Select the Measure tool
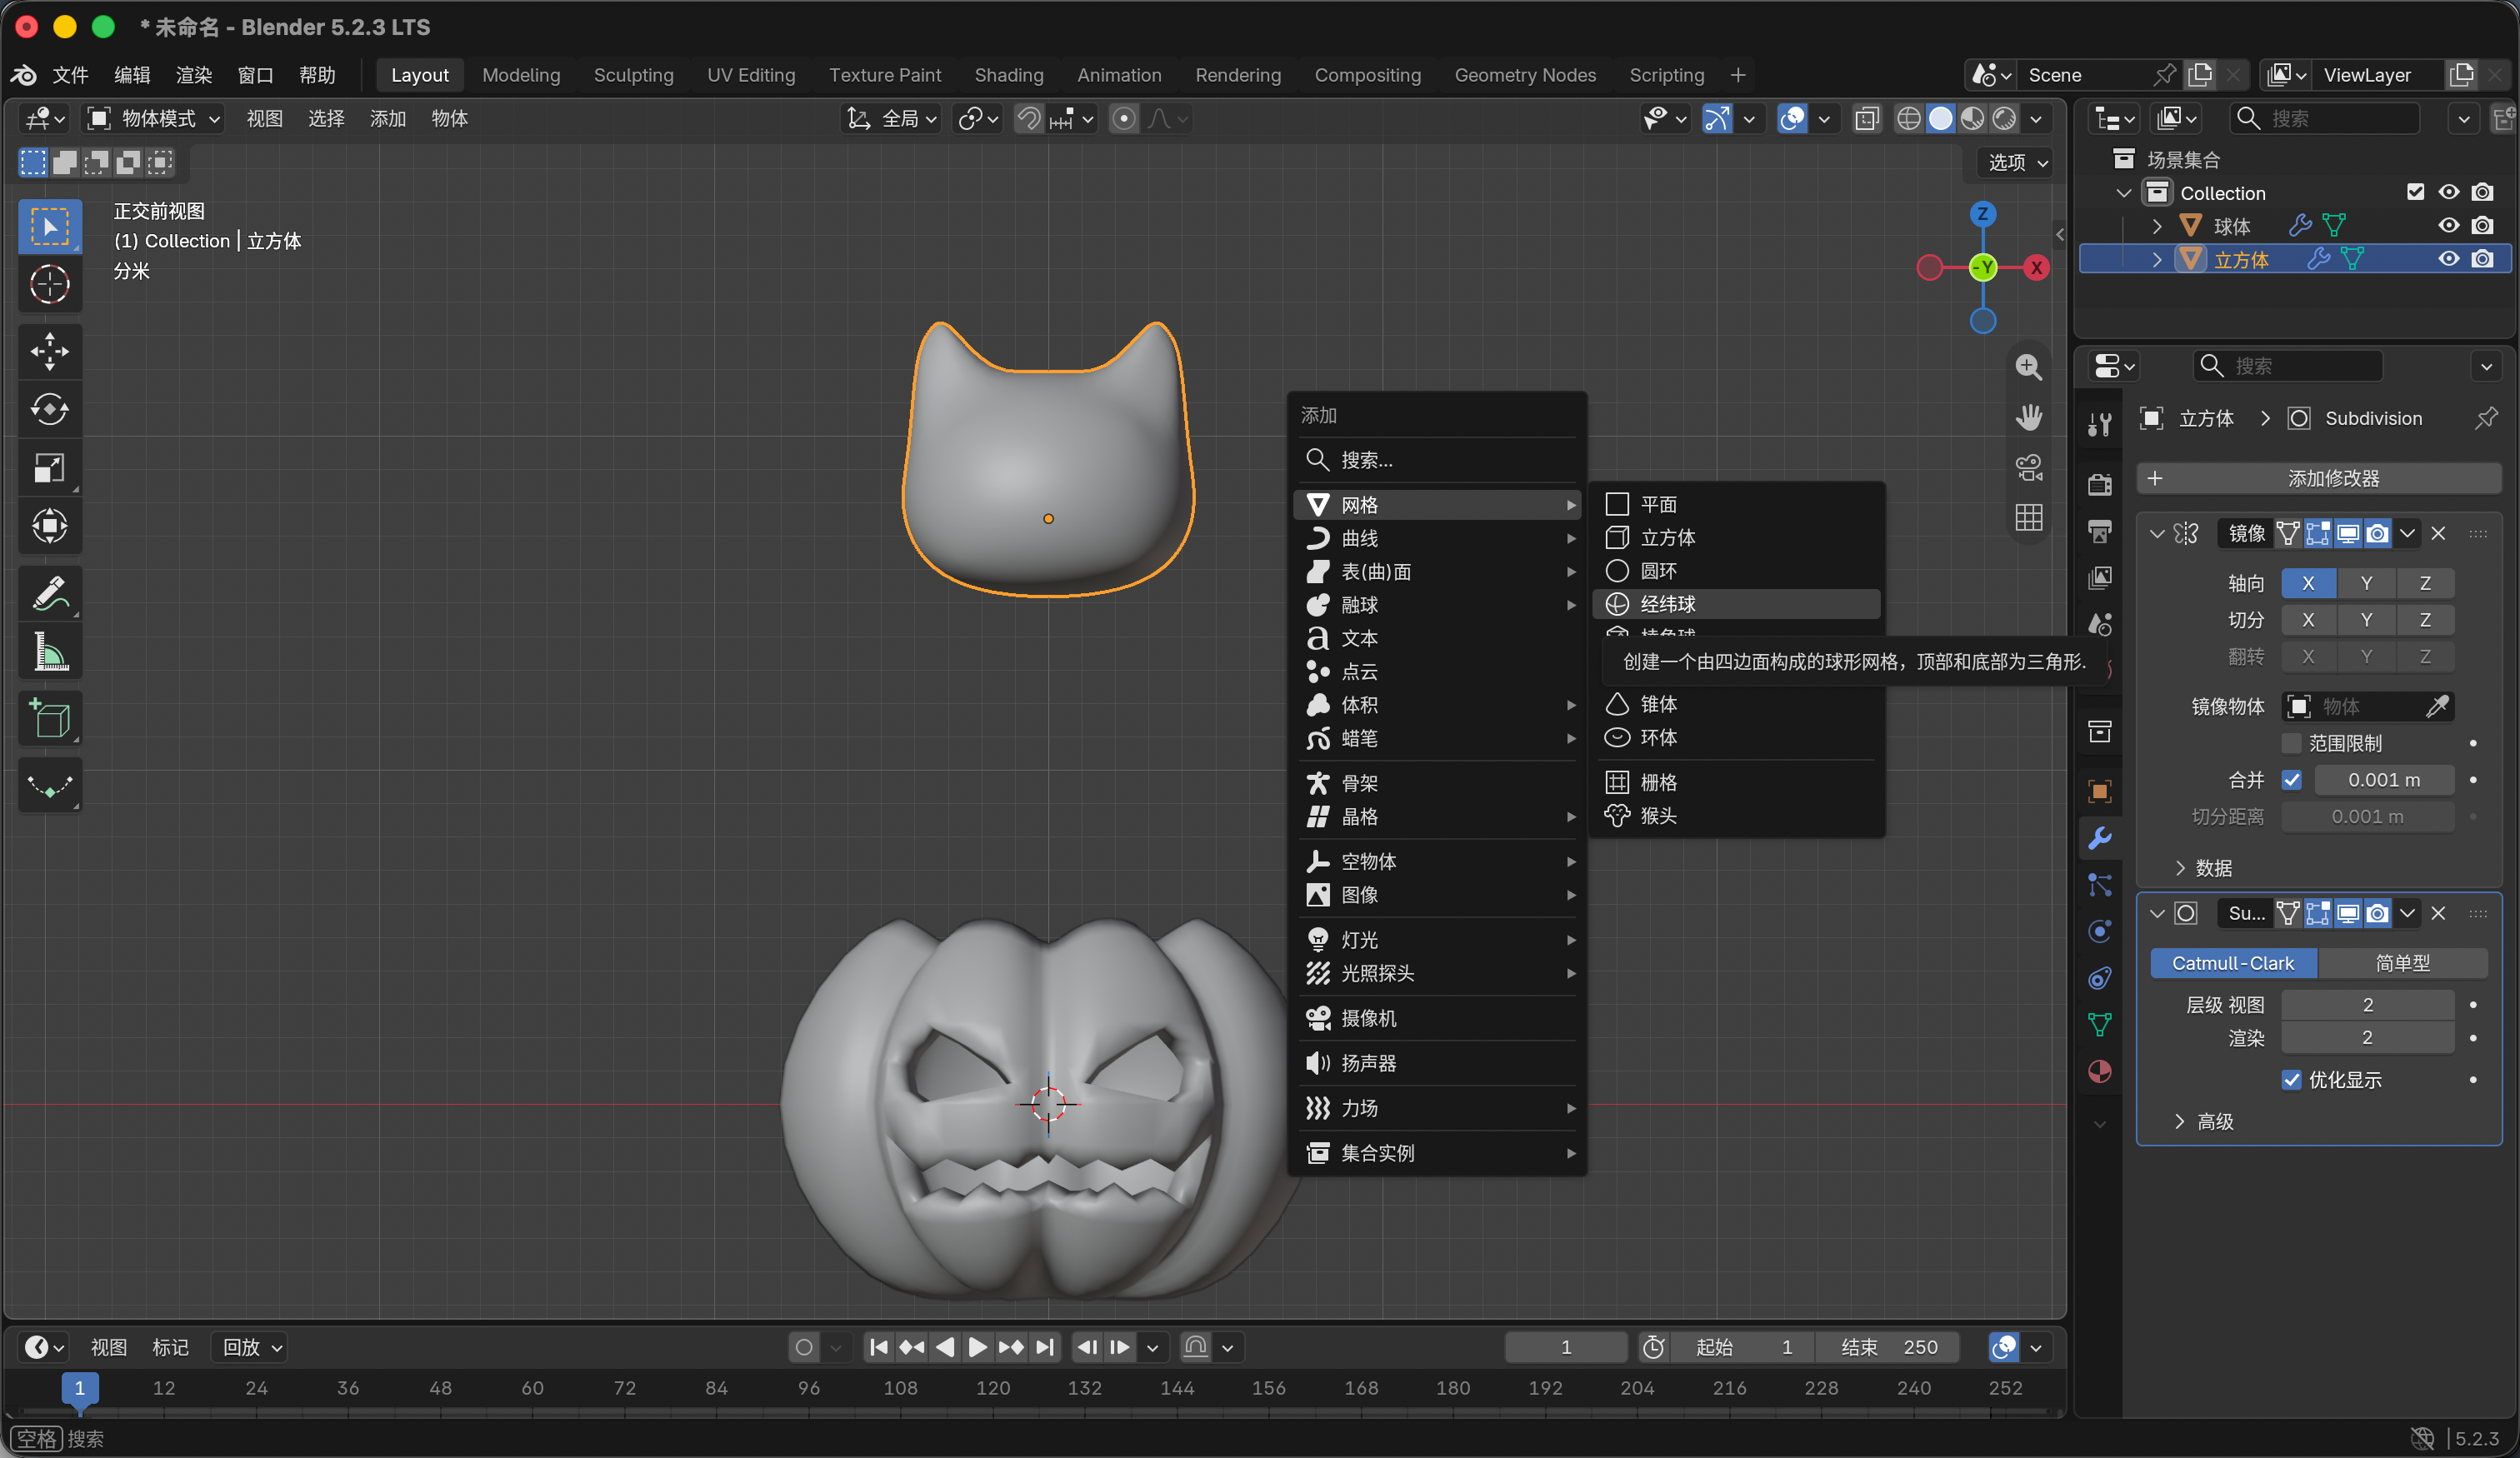This screenshot has height=1458, width=2520. pyautogui.click(x=49, y=652)
